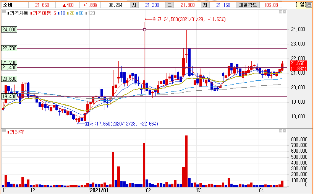Screen dimensions: 314x194
Task: Click the 고 high price label
Action: coord(170,5)
